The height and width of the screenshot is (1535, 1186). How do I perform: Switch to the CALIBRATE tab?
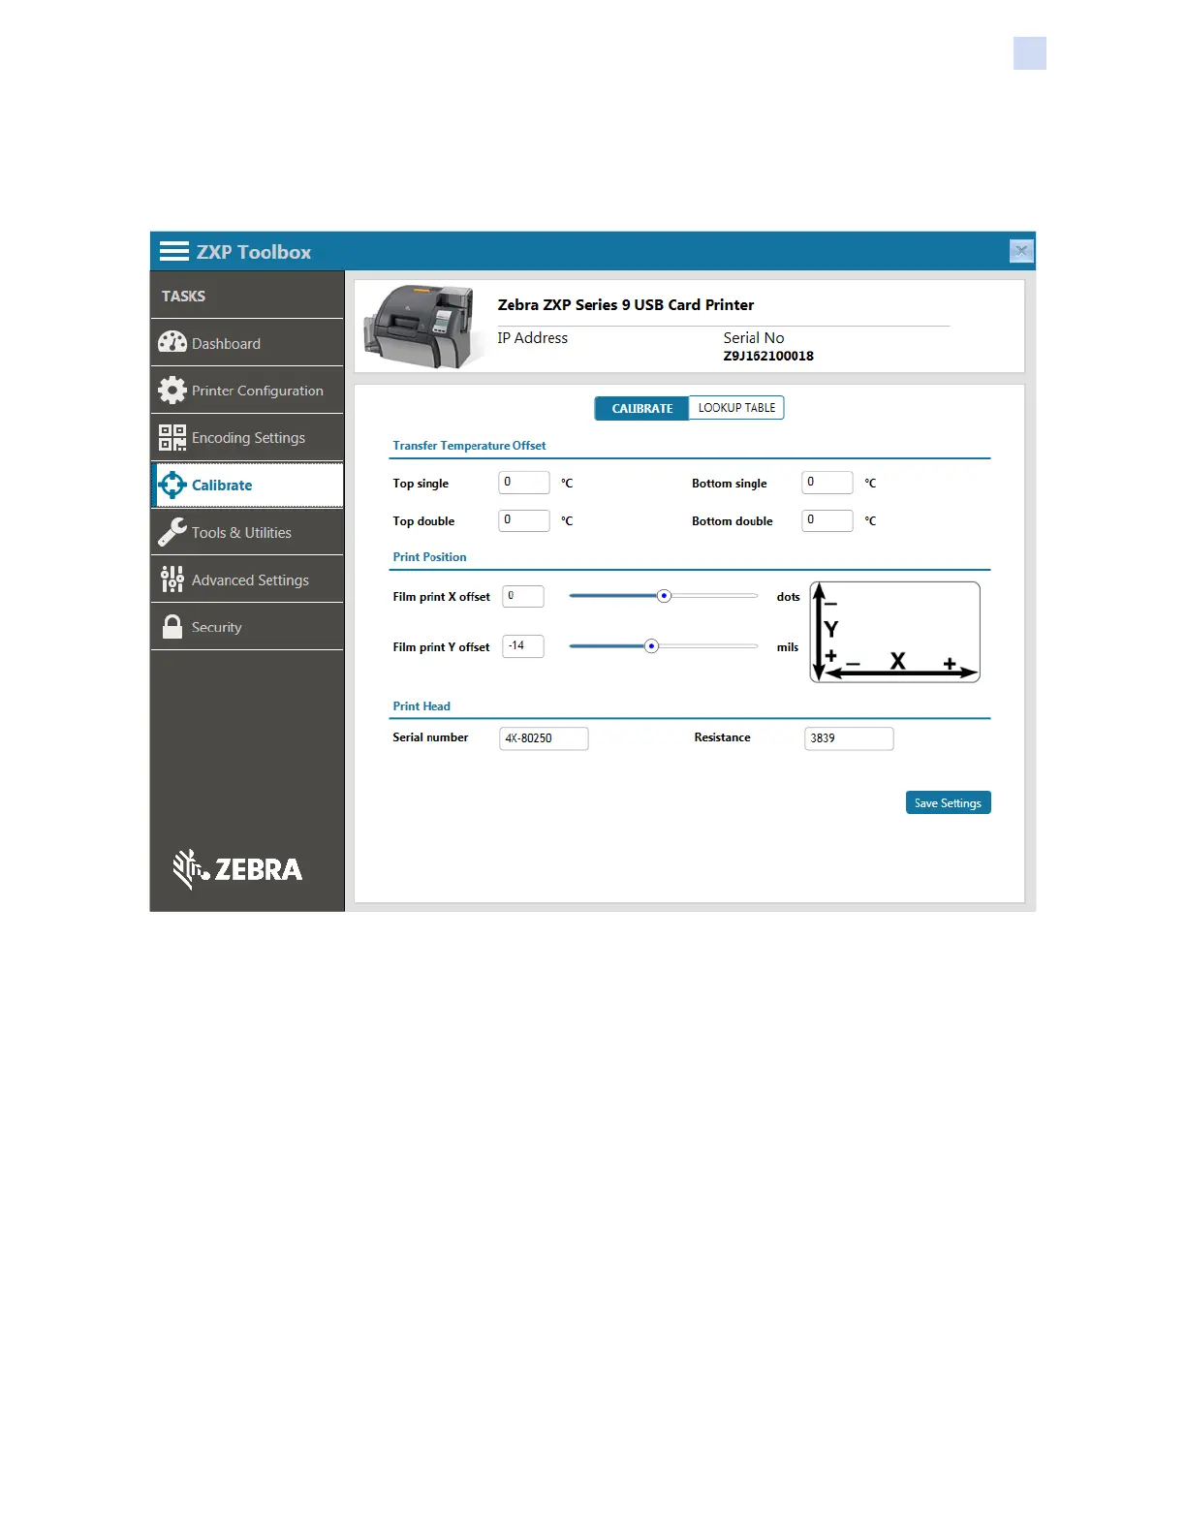[641, 408]
